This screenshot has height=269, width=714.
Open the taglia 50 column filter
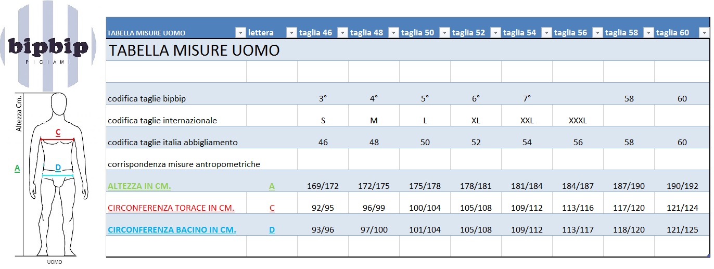(444, 33)
